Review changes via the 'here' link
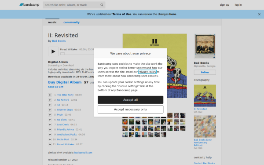264x165 pixels. point(172,14)
